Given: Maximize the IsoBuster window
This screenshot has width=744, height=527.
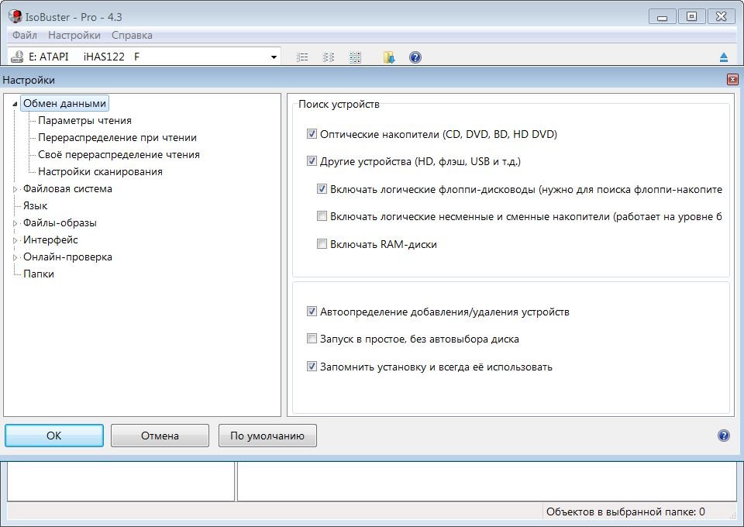Looking at the screenshot, I should pyautogui.click(x=692, y=17).
